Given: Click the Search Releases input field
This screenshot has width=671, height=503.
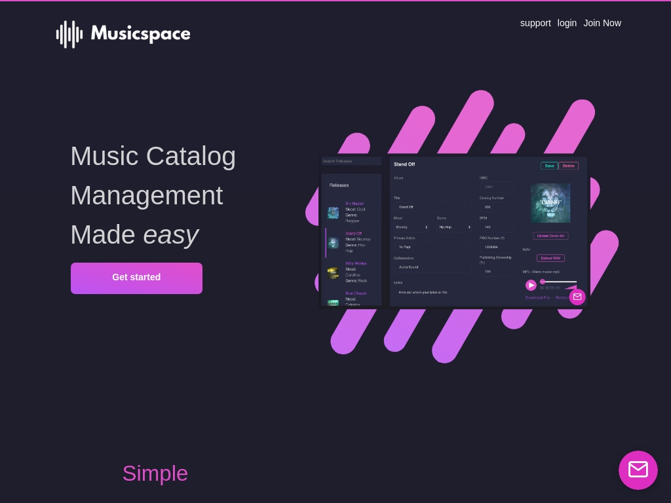Looking at the screenshot, I should click(351, 161).
